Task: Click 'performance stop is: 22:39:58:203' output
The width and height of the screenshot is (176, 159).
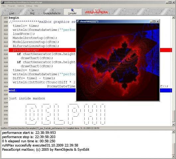Action: (x=29, y=137)
